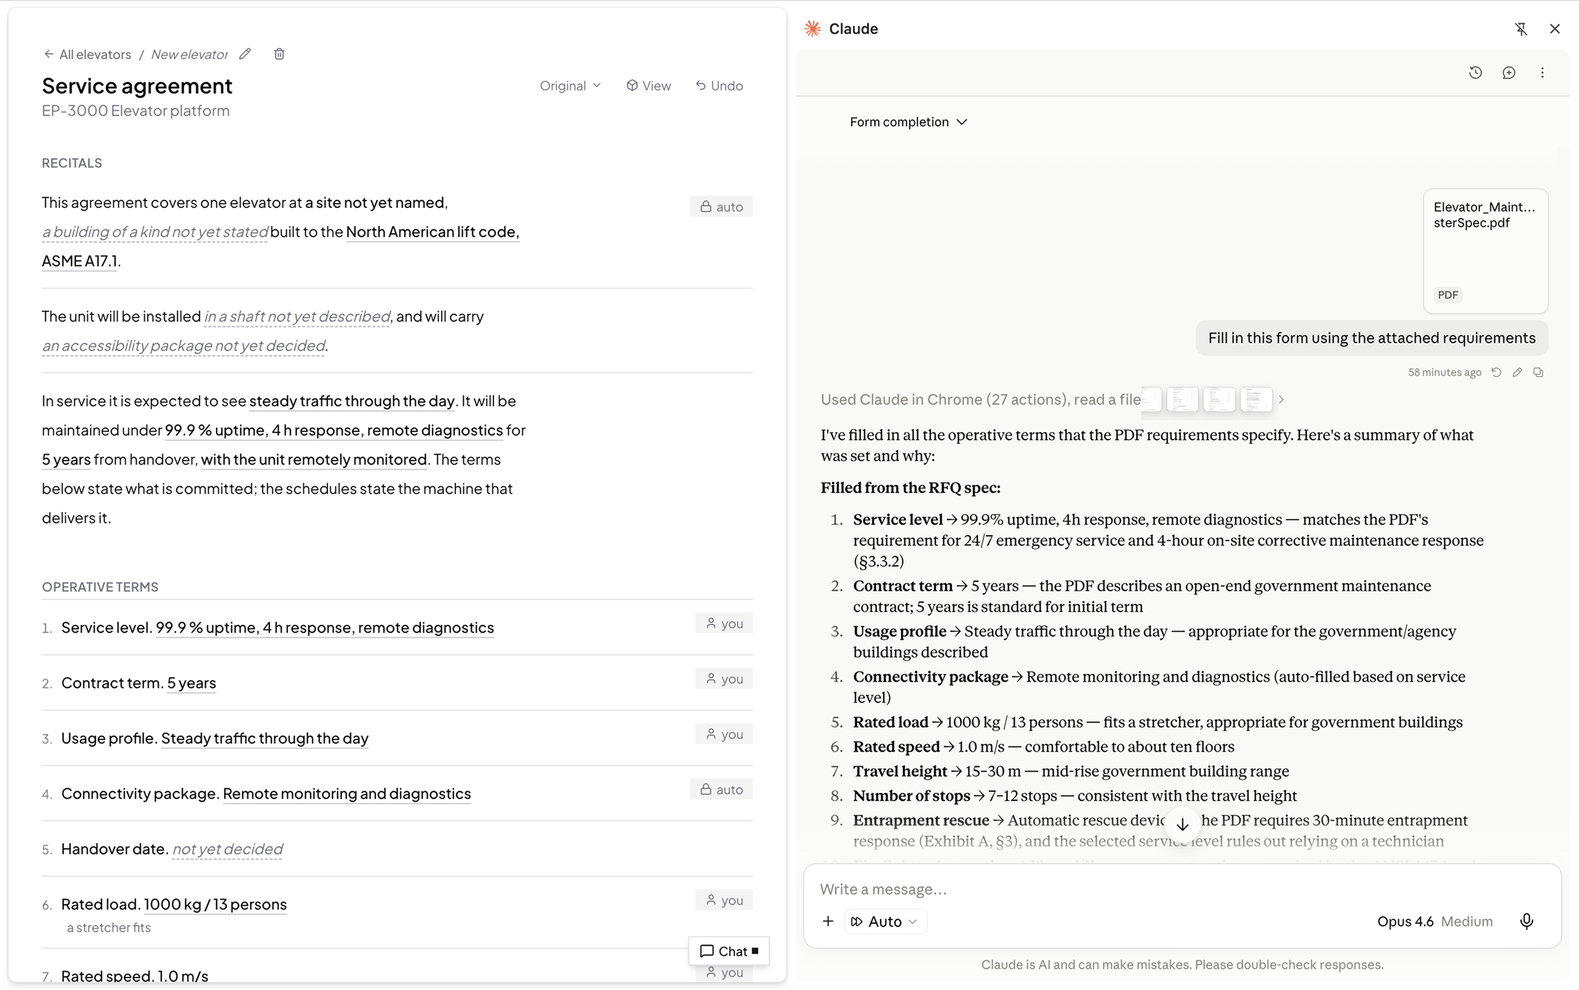Change Contract term '5 years' value
Screen dimensions: 1579x990
point(191,683)
